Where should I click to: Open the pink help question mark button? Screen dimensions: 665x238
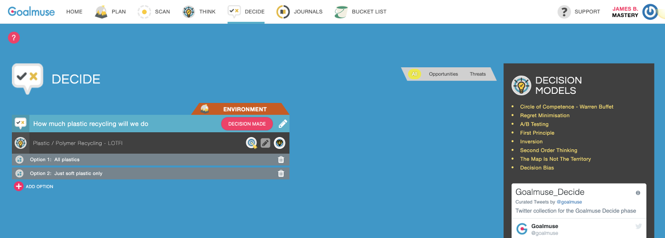coord(14,37)
